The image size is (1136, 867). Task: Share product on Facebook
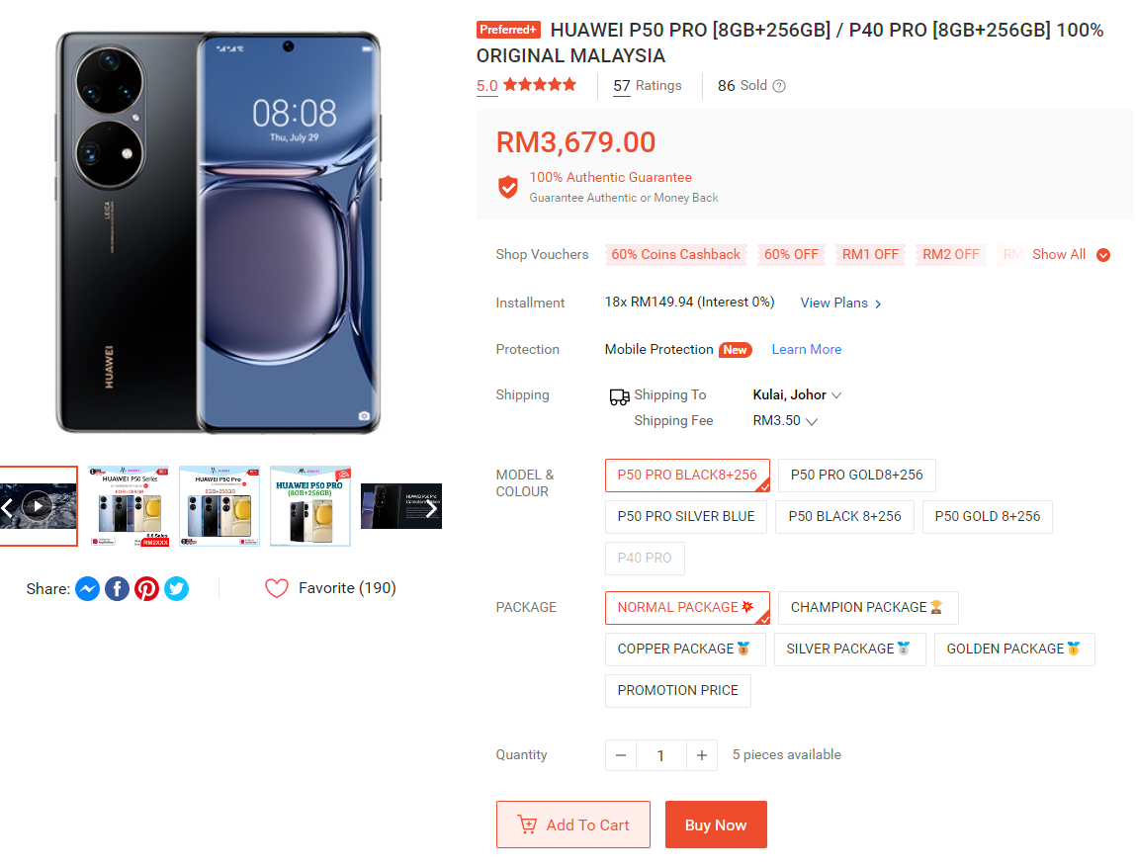pos(117,589)
